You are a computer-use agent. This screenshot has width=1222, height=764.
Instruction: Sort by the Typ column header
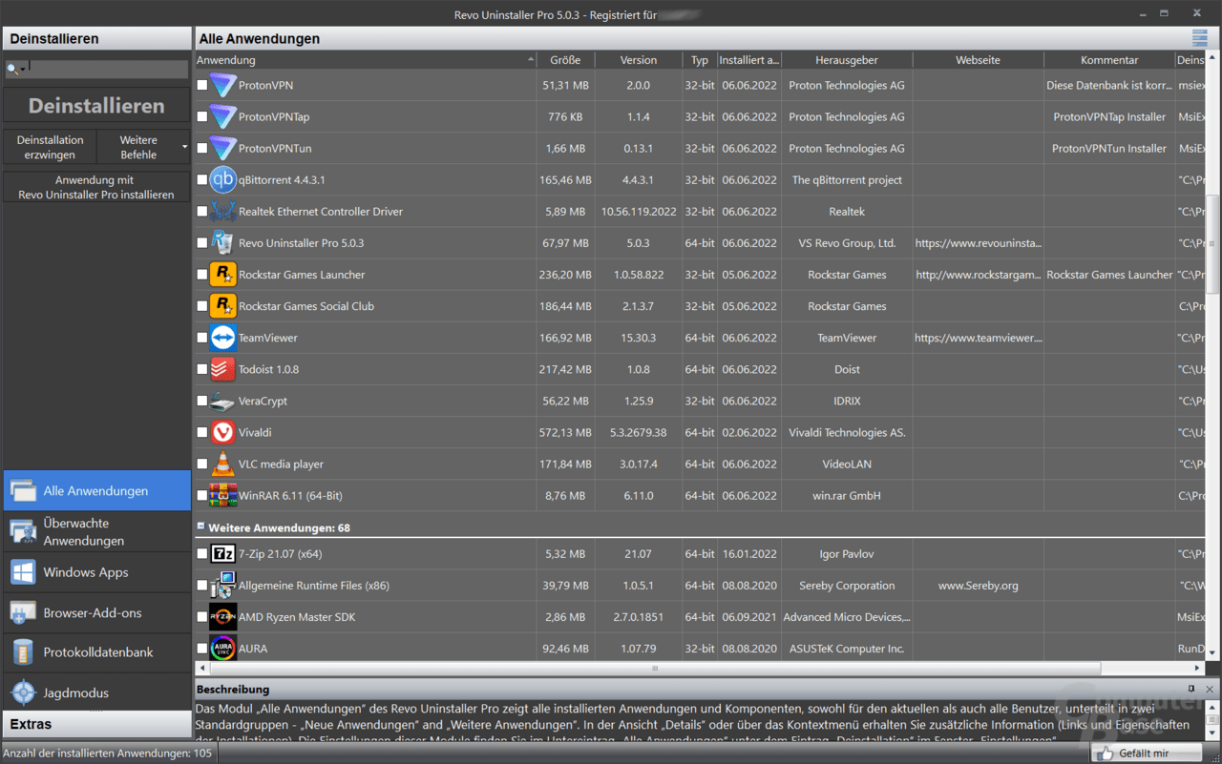(x=700, y=60)
